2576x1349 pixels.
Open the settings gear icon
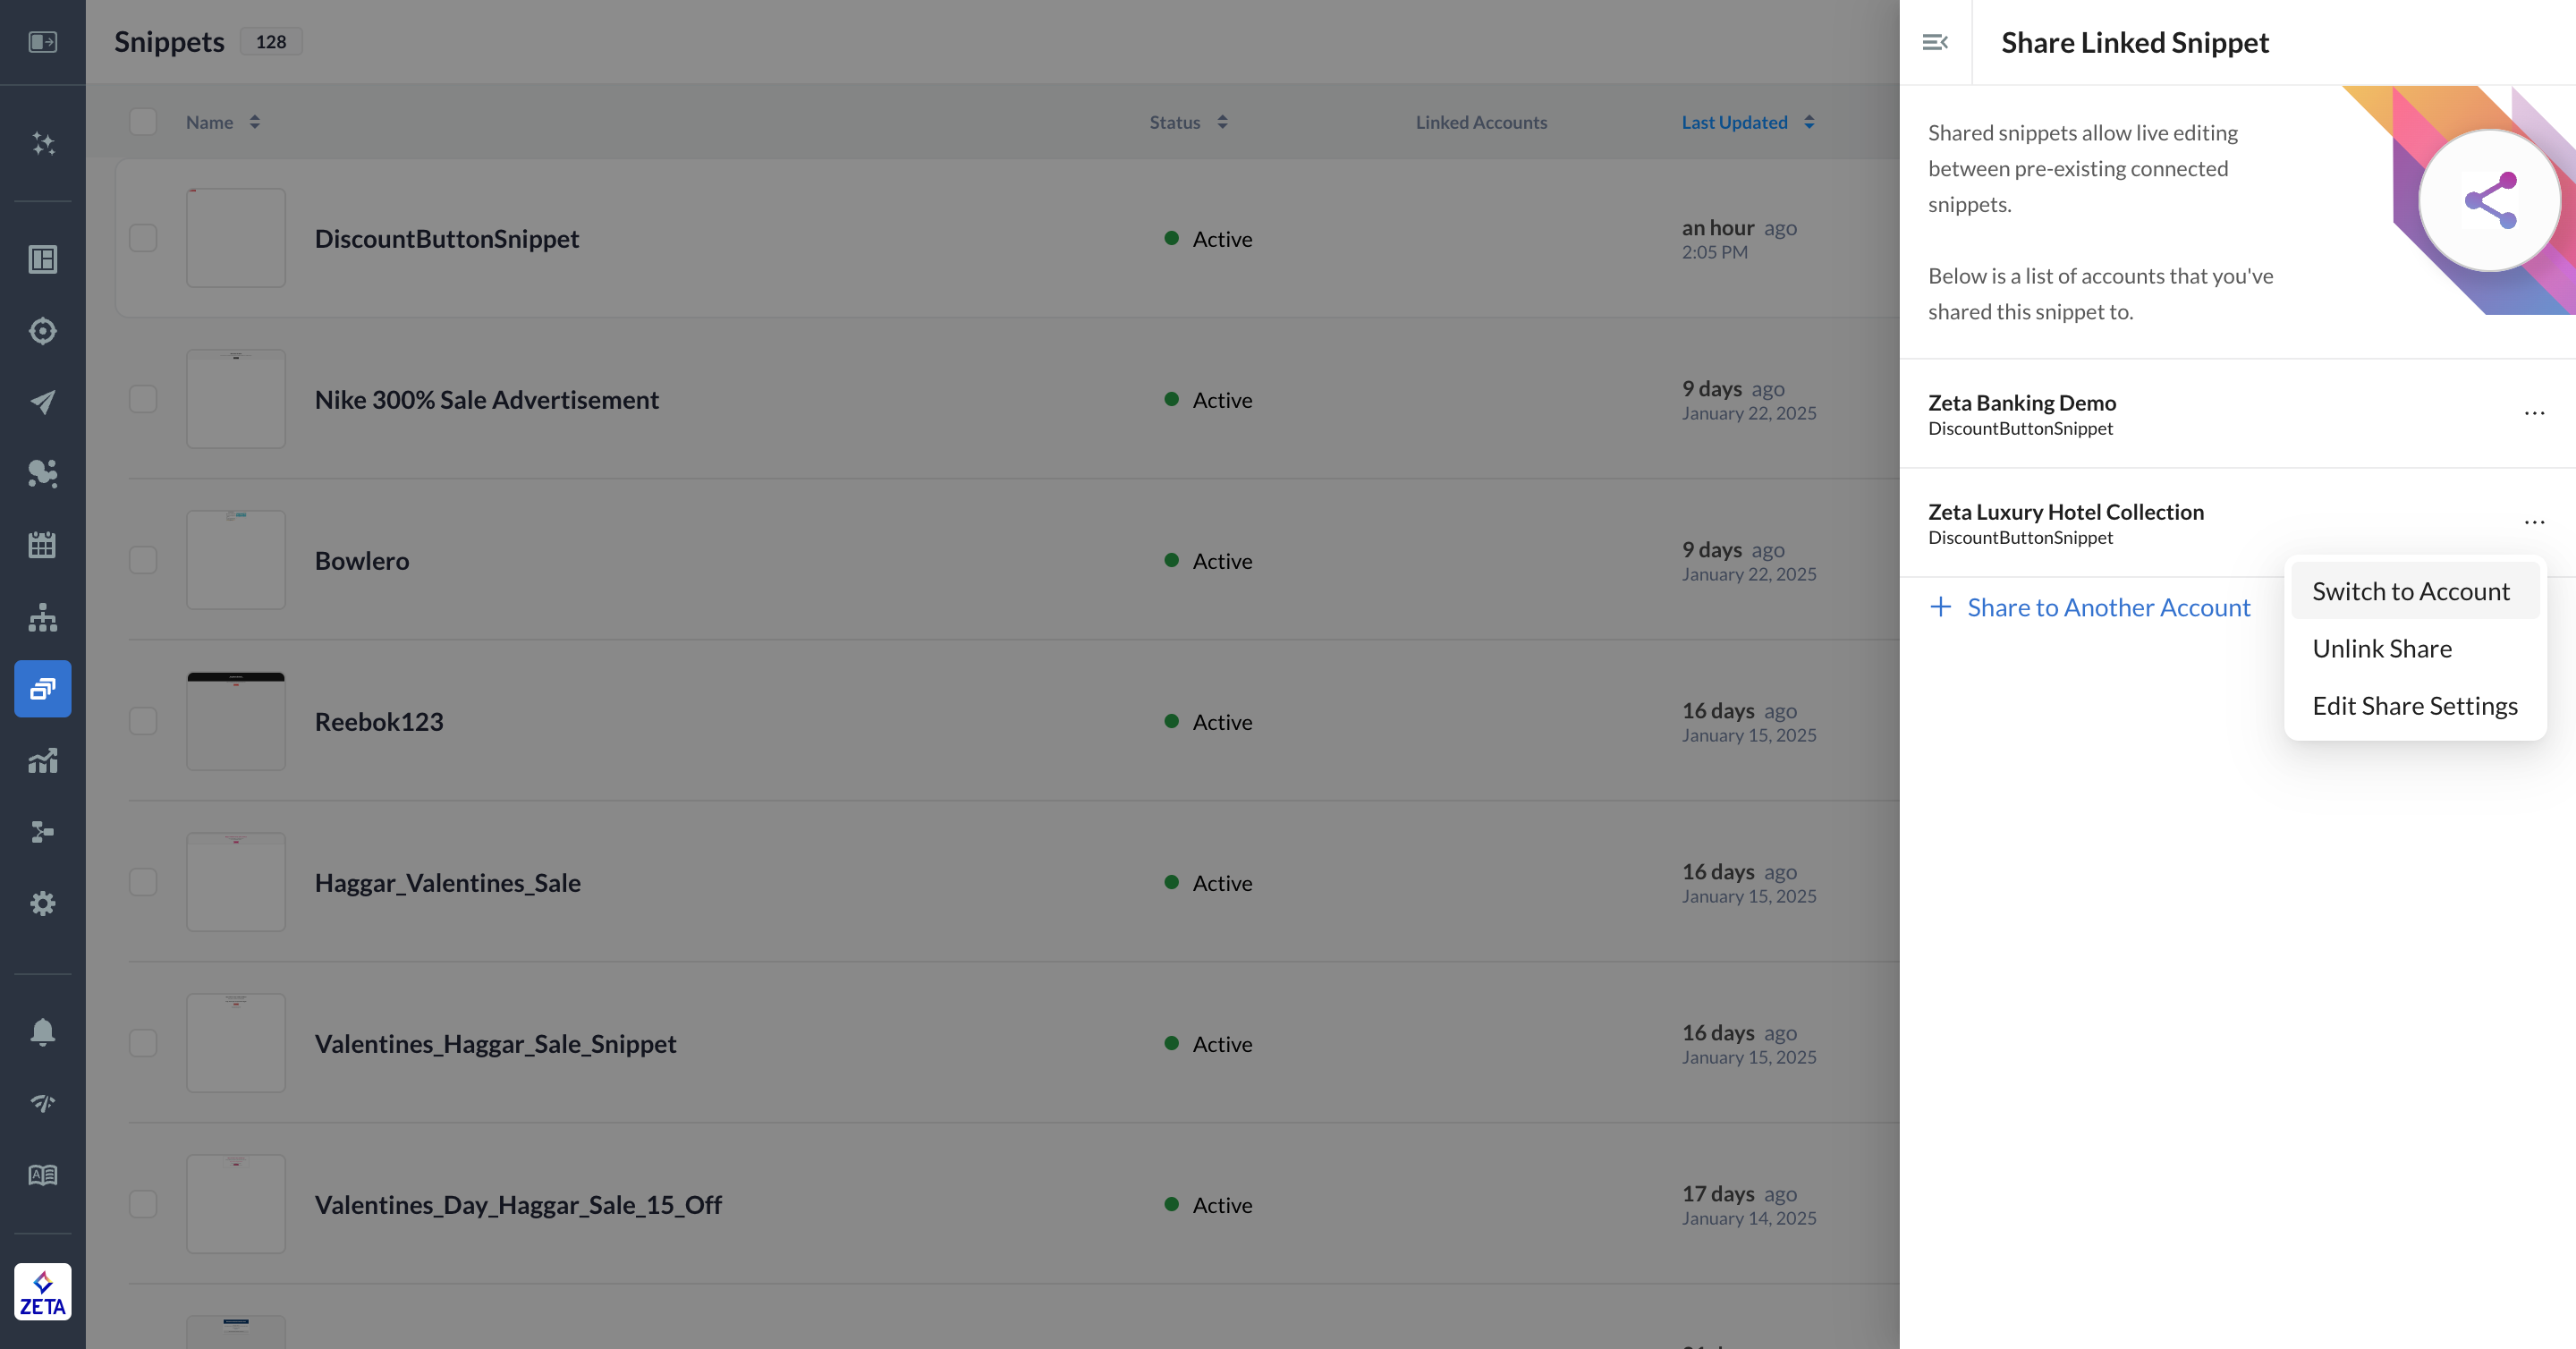pos(42,903)
